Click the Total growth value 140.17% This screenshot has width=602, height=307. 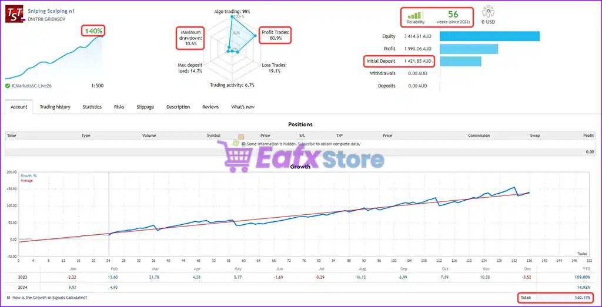tap(583, 298)
